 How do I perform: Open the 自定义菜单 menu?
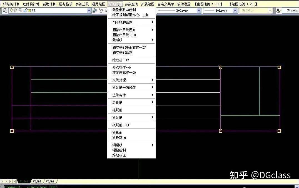pyautogui.click(x=166, y=4)
